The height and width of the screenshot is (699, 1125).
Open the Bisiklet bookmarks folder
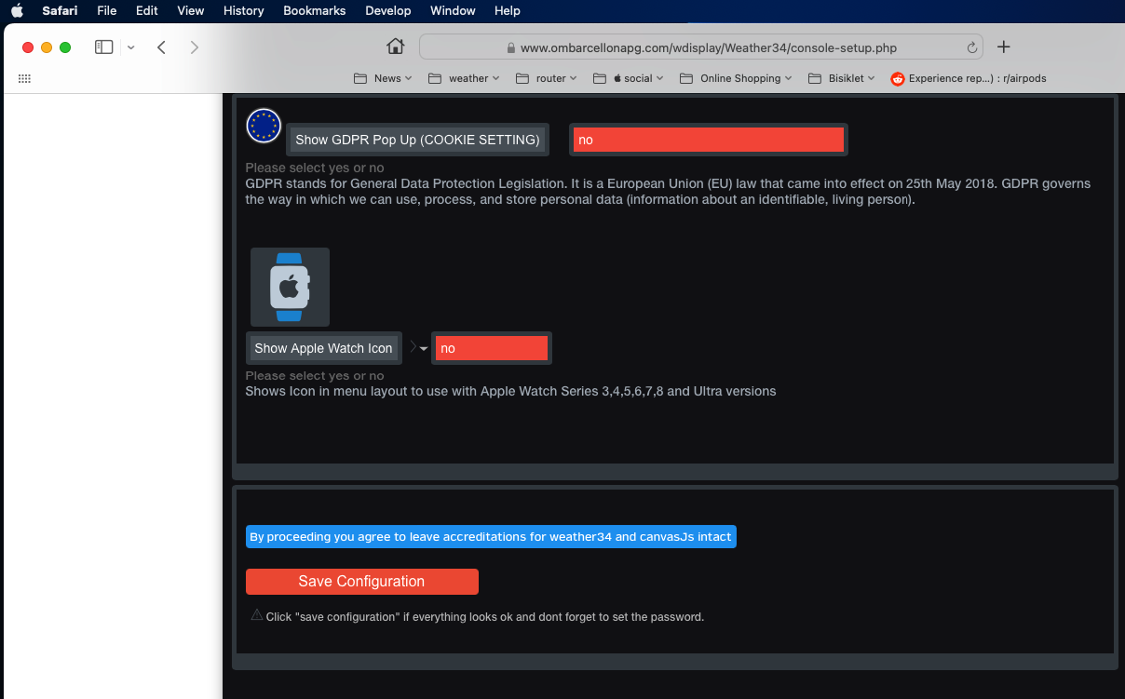tap(842, 78)
